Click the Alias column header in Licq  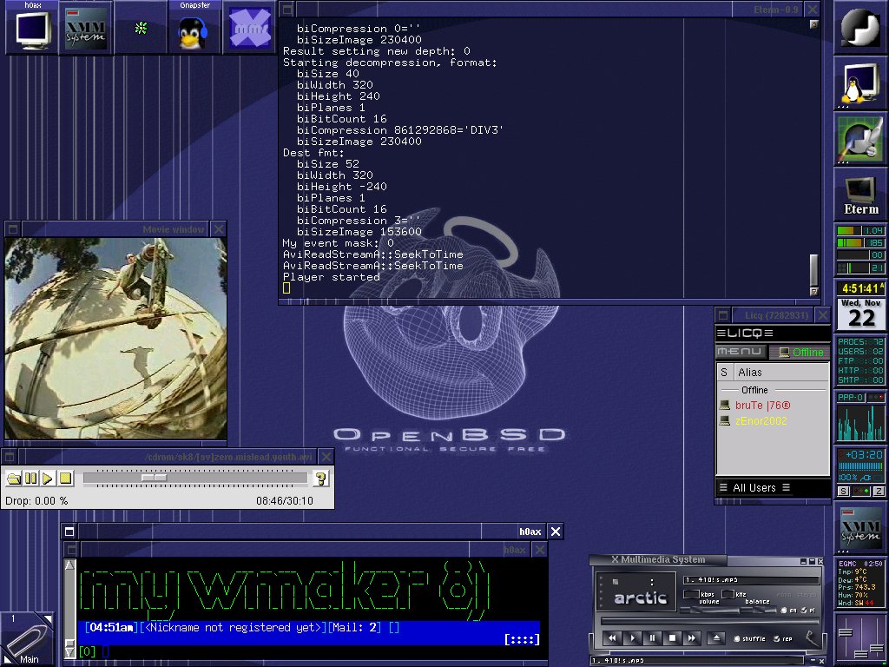coord(780,373)
